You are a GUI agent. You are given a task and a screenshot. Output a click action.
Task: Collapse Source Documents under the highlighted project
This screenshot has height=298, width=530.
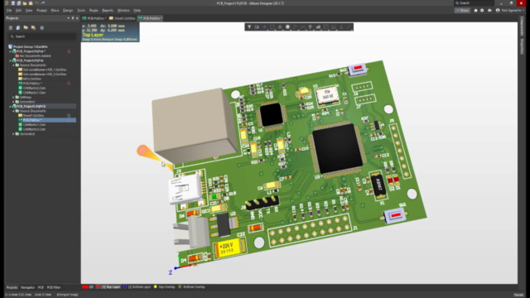(x=13, y=111)
